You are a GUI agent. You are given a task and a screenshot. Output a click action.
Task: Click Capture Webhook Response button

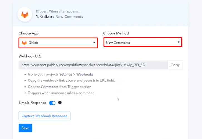45,116
